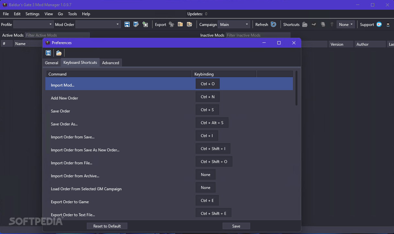Click the Add New Order icon with plus
Viewport: 394px width, 234px height.
[x=145, y=24]
